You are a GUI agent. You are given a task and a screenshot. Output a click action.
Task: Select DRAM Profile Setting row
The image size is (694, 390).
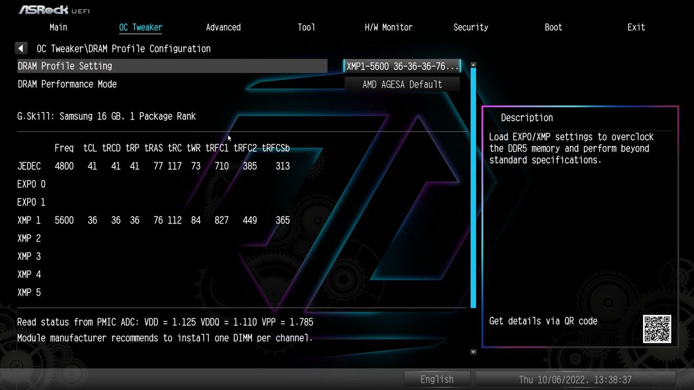(172, 66)
